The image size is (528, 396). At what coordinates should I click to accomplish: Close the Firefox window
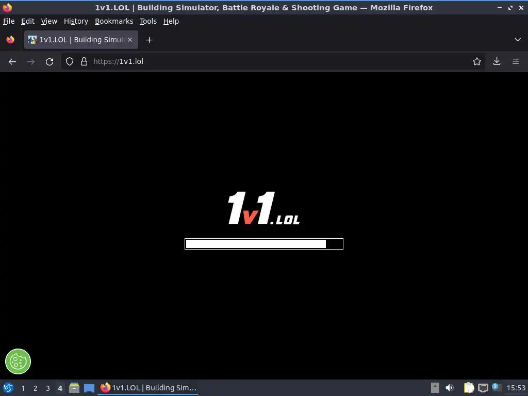click(521, 7)
